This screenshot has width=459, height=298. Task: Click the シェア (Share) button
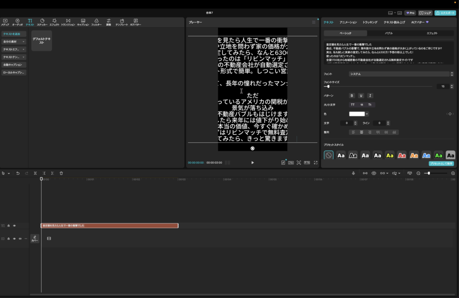(425, 13)
